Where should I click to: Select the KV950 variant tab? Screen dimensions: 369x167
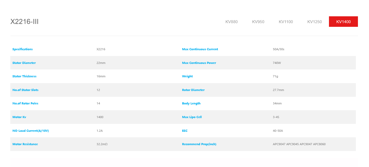[x=258, y=22]
